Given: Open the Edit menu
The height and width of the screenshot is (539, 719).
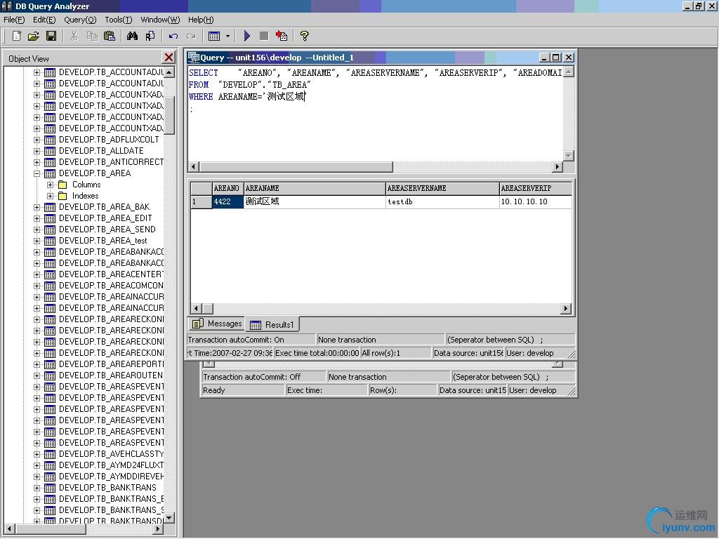Looking at the screenshot, I should tap(44, 20).
